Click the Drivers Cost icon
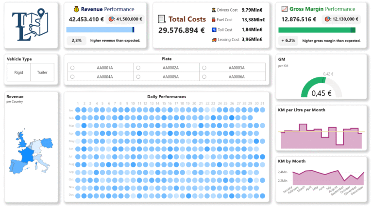Image resolution: width=373 pixels, height=206 pixels. [214, 10]
